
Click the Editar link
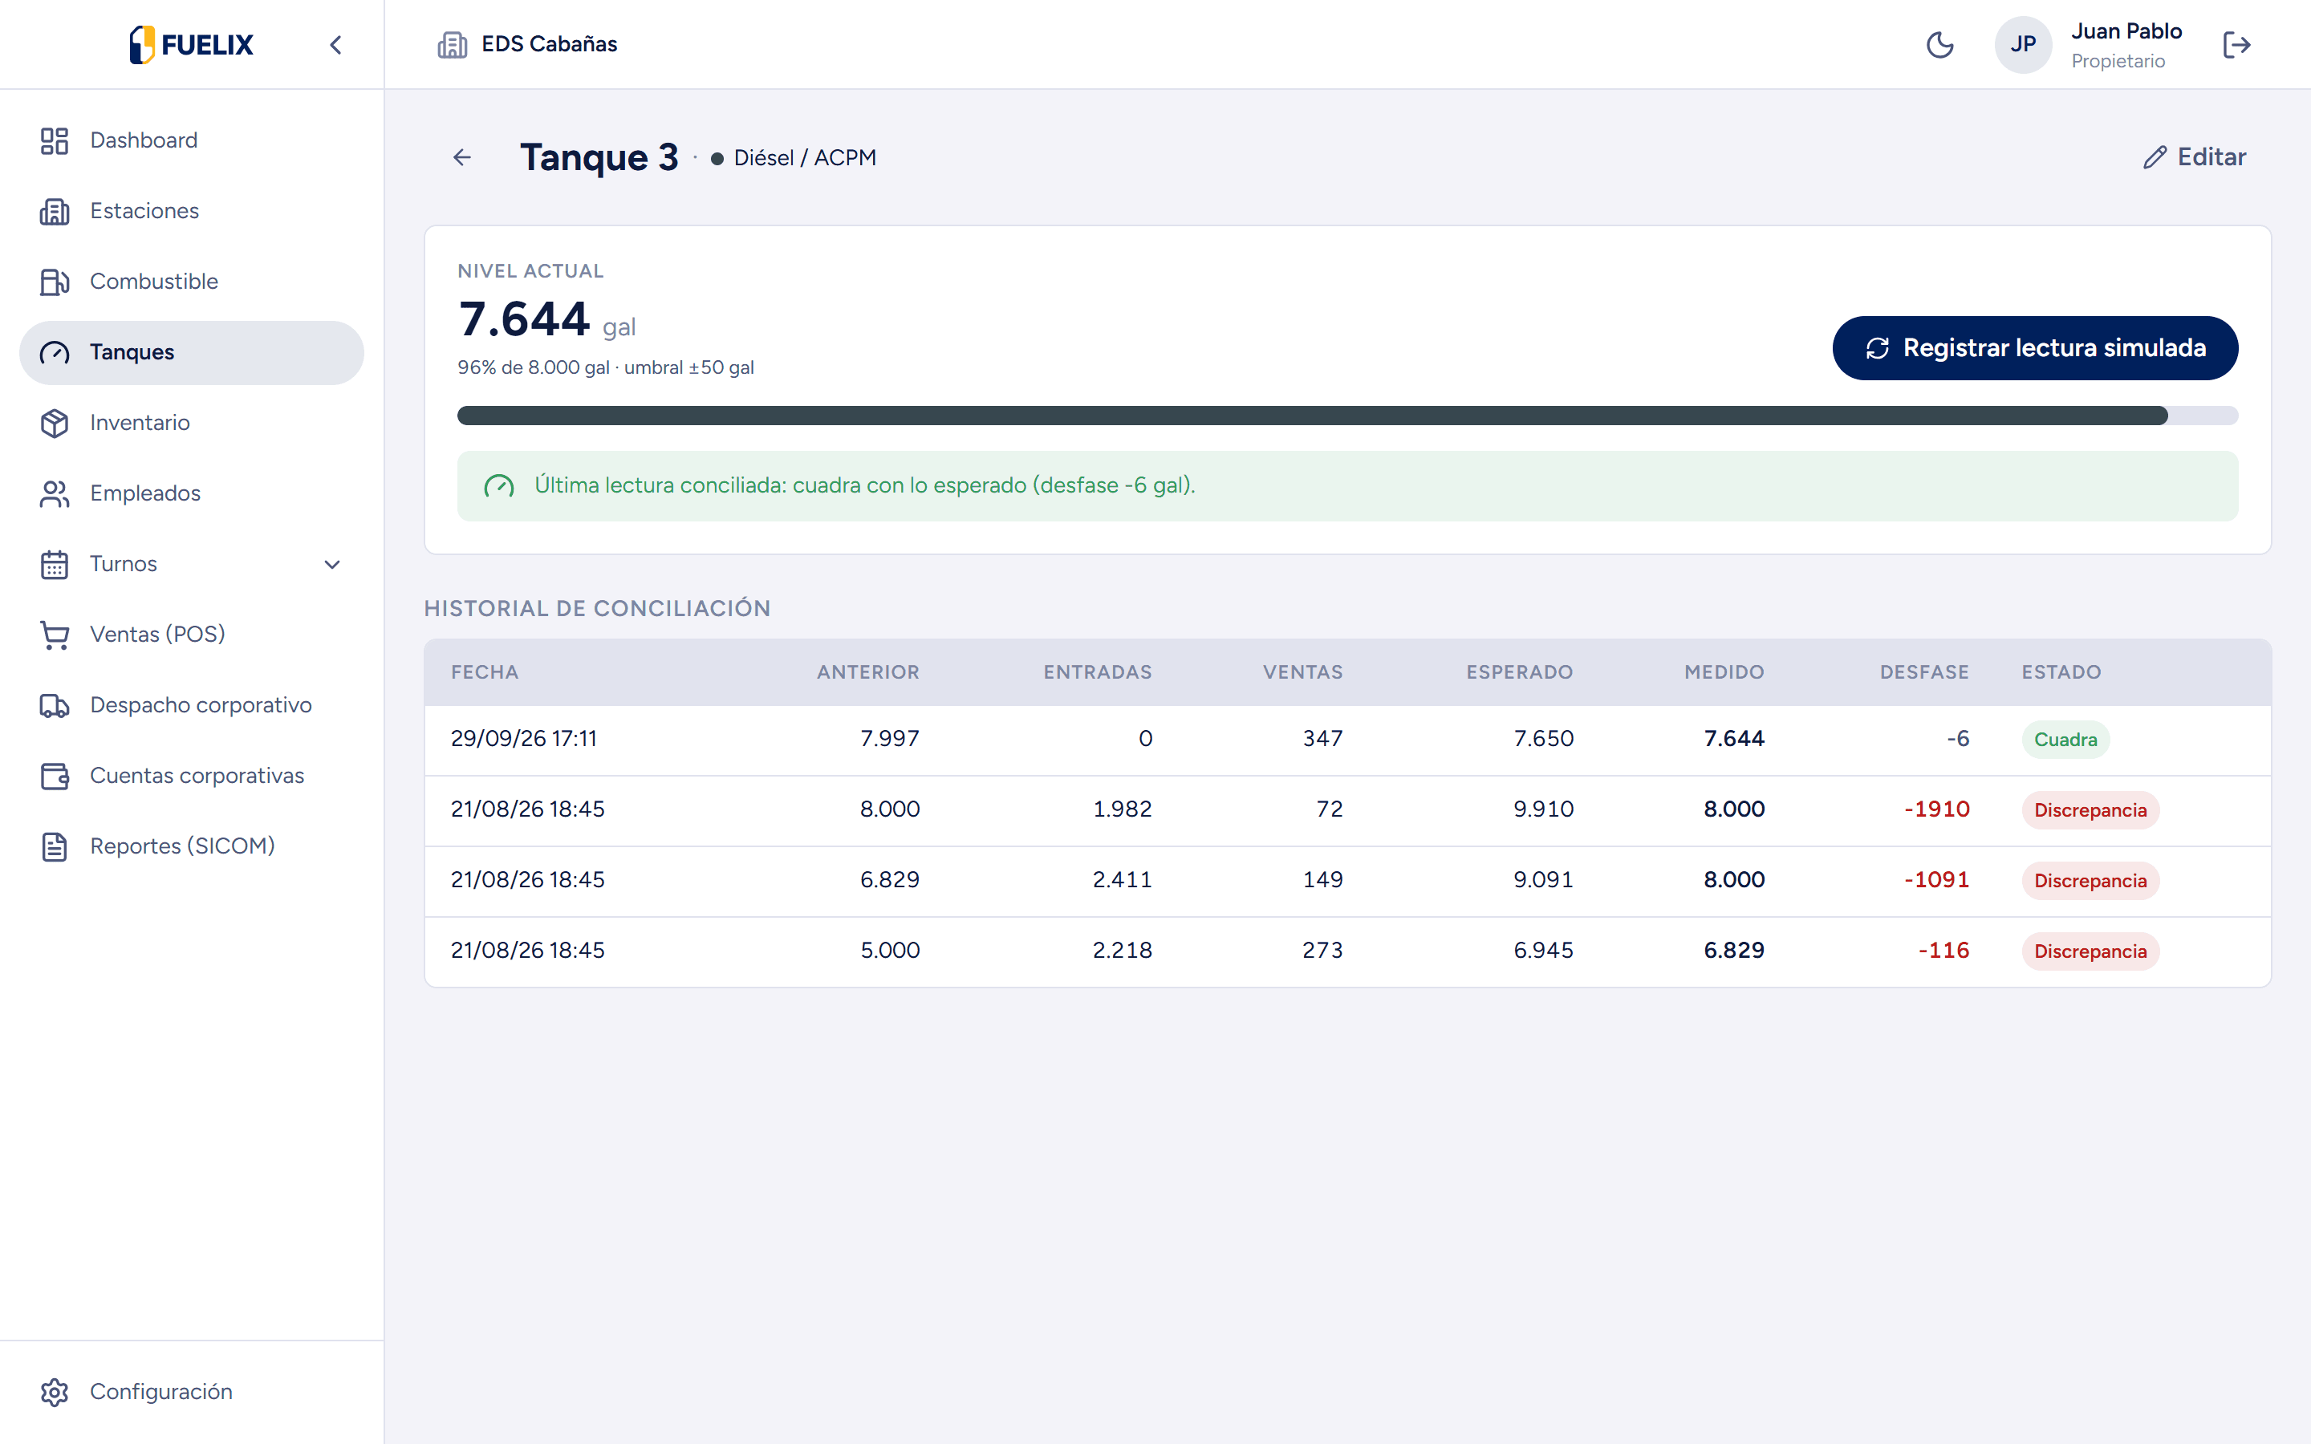click(2195, 157)
